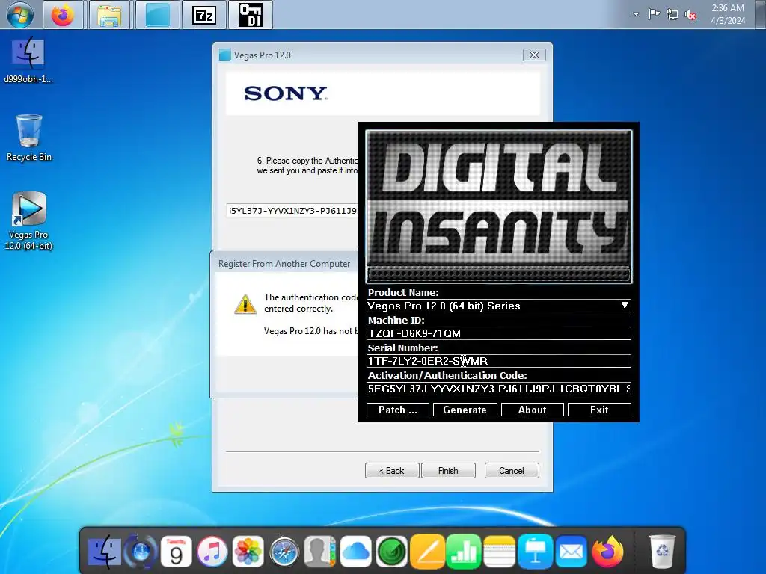Screen dimensions: 766x574
Task: Open the Notes dock icon
Action: click(x=499, y=552)
